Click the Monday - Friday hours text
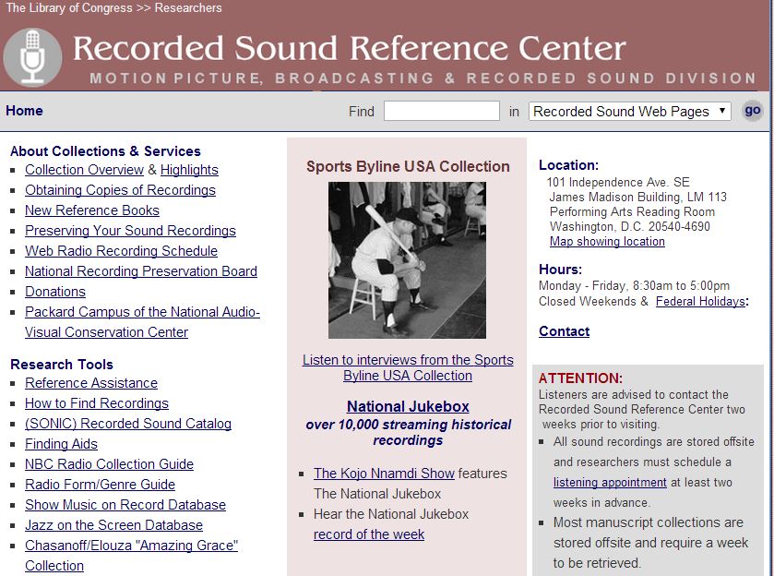This screenshot has height=576, width=774. pos(635,285)
